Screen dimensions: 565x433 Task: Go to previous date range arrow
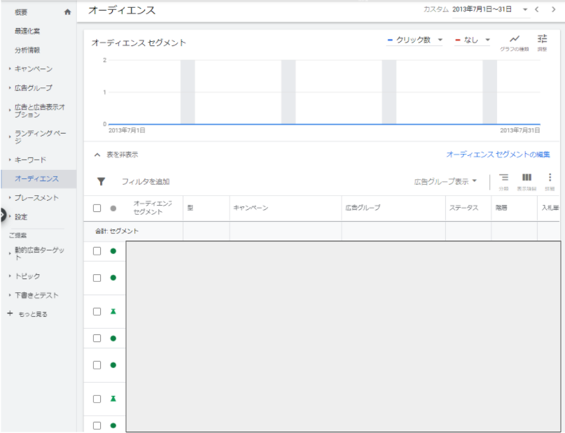[537, 10]
